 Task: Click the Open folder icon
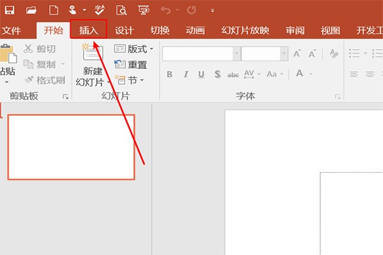coord(31,10)
